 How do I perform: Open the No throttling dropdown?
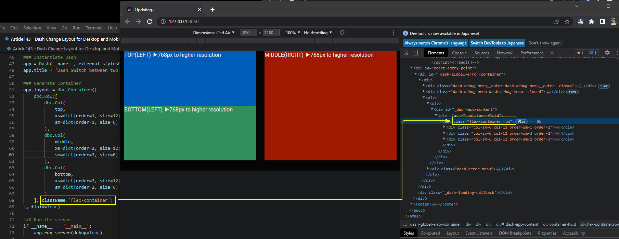pyautogui.click(x=318, y=33)
